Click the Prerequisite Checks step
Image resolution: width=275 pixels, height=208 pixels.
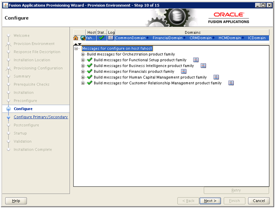32,84
